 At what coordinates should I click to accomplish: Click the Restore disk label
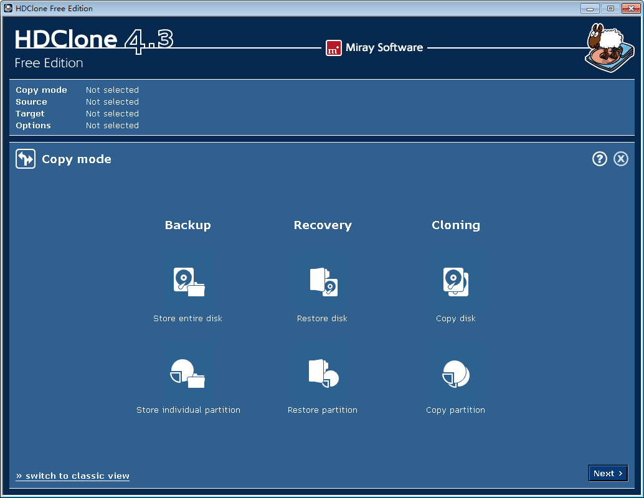point(322,318)
